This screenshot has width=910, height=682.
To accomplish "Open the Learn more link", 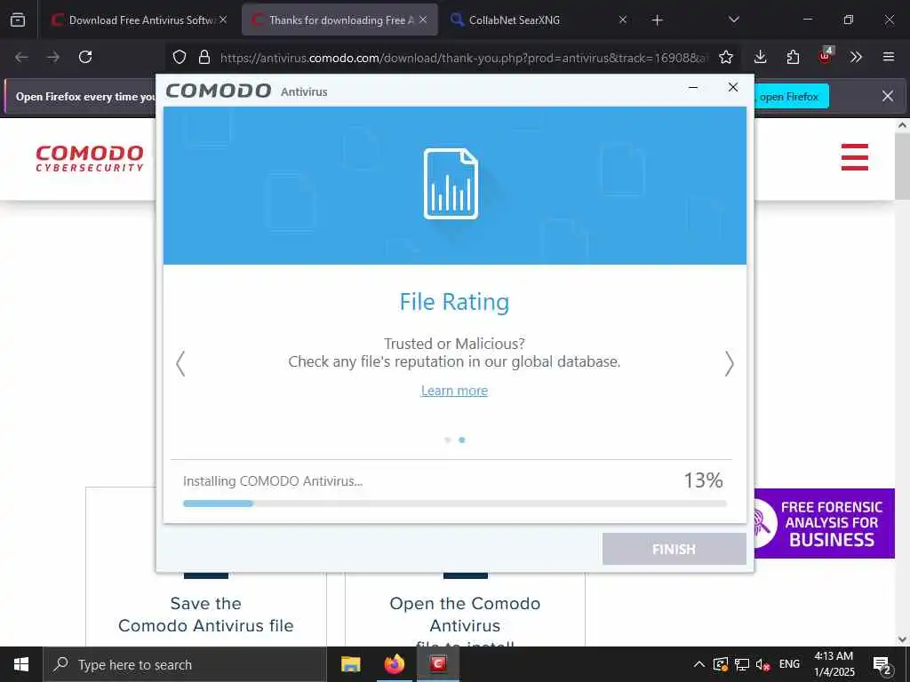I will [454, 391].
